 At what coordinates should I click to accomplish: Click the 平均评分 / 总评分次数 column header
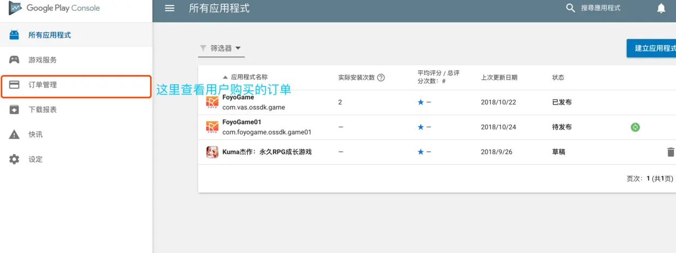(x=438, y=77)
